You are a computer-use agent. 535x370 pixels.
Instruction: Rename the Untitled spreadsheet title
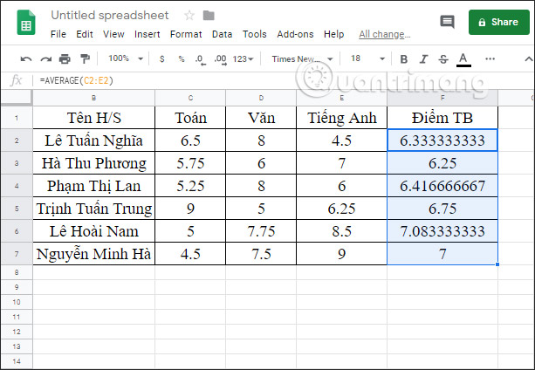pyautogui.click(x=109, y=16)
